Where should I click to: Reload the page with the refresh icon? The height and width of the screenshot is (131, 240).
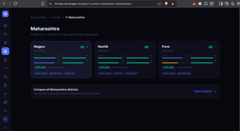coord(15,4)
